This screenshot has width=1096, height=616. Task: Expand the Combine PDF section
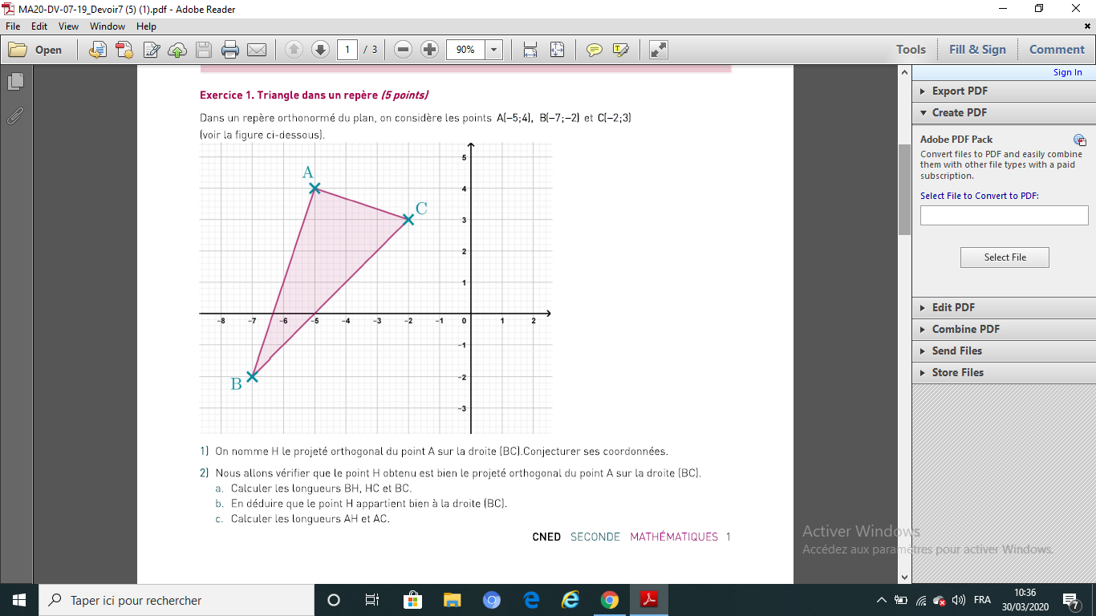coord(965,329)
